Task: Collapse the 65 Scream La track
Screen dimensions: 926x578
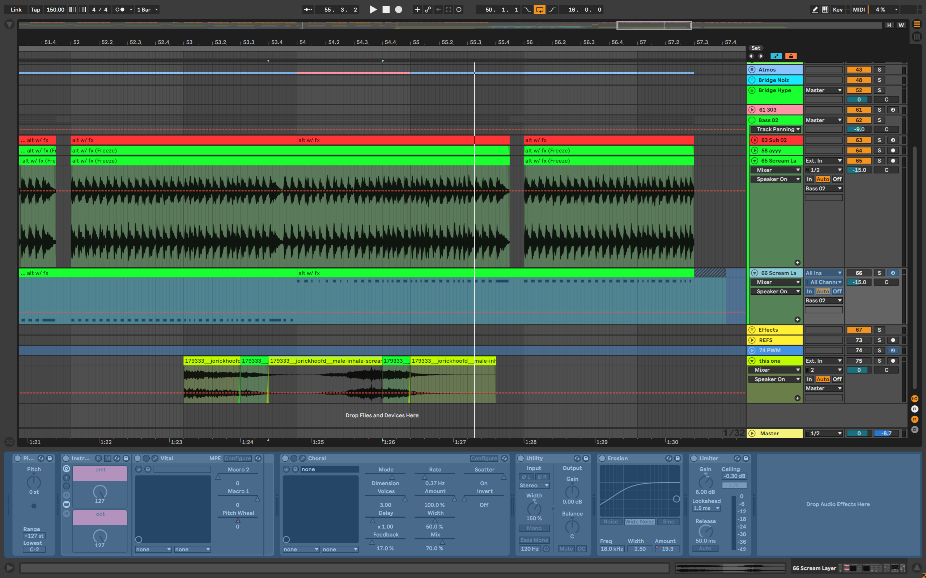Action: [755, 161]
